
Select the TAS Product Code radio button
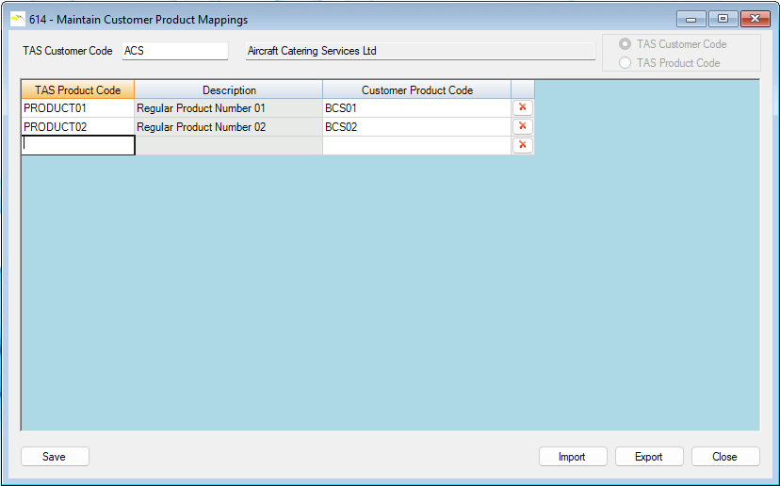625,63
